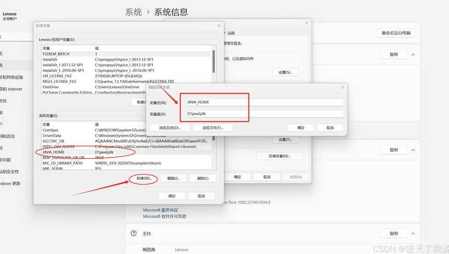
Task: Click 删除(L) under system variables
Action: (x=203, y=178)
